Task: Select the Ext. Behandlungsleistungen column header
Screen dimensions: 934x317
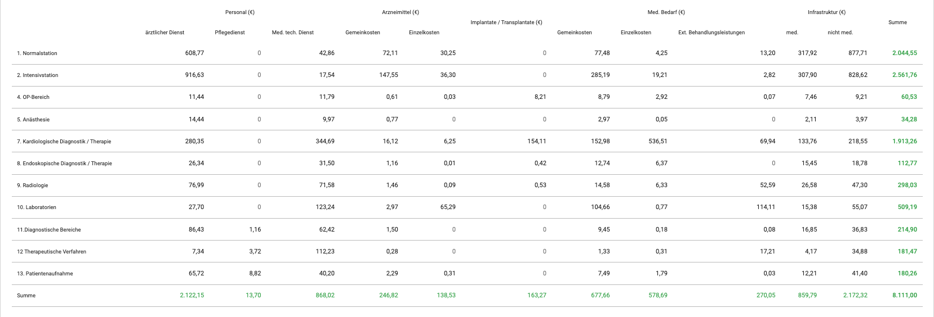Action: coord(711,33)
